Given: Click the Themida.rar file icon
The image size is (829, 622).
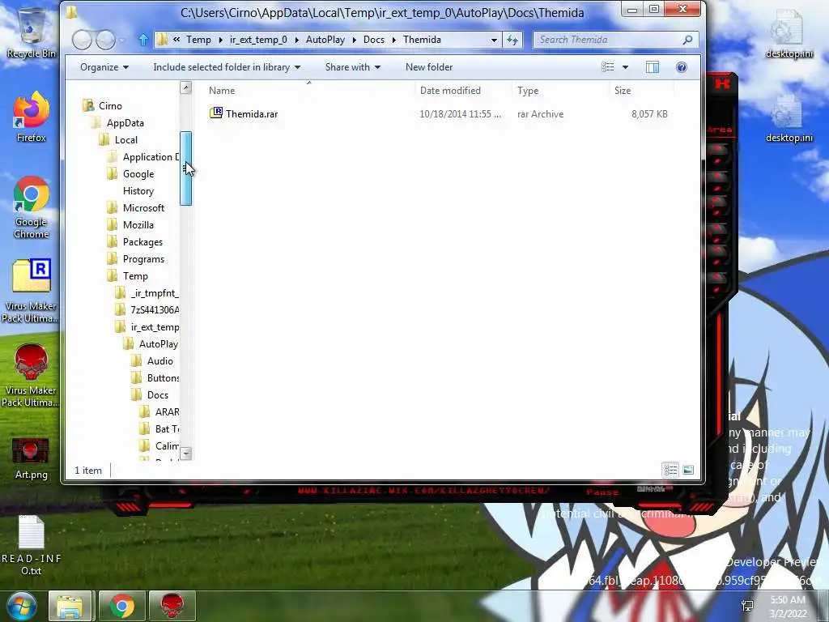Looking at the screenshot, I should point(215,113).
